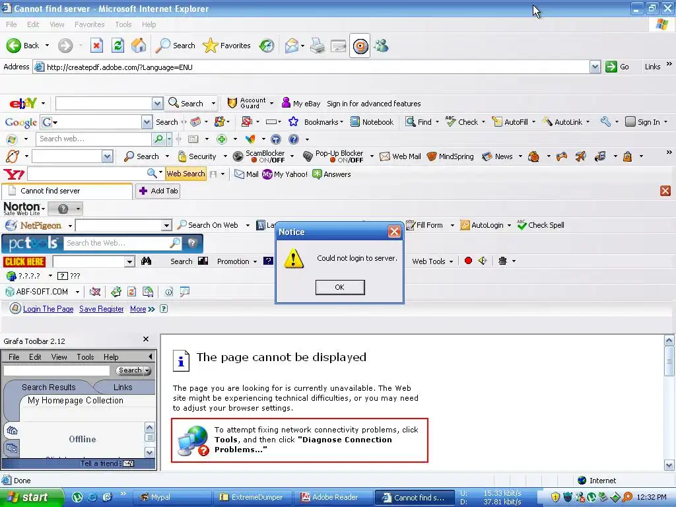Switch to ExtremeDumper taskbar button

click(253, 498)
